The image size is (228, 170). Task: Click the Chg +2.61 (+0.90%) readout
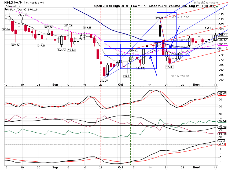point(202,6)
